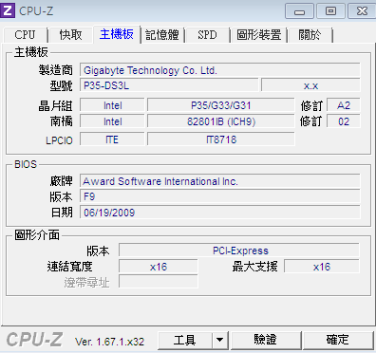Click the 型號 model label

point(61,85)
